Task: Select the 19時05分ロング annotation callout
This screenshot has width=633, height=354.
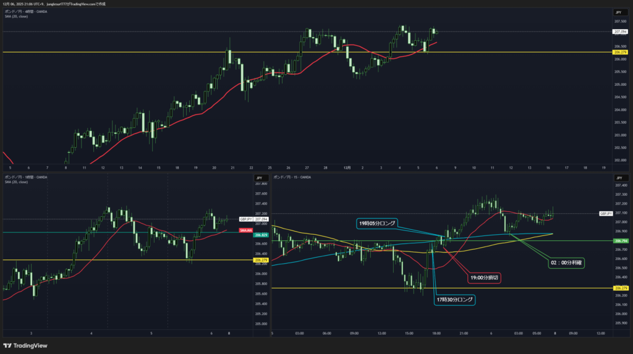Action: 377,222
